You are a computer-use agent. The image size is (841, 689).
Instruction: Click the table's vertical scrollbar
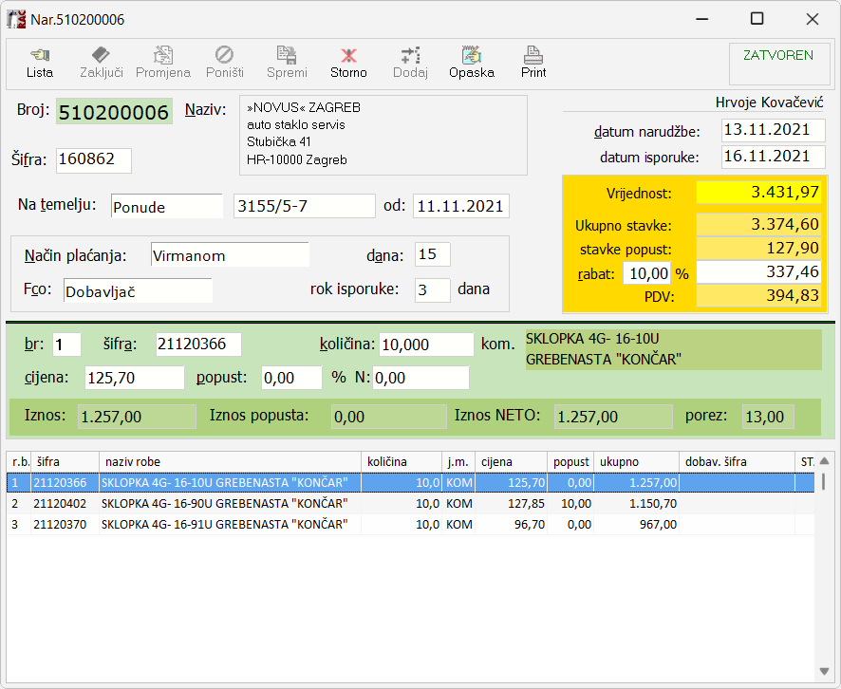(x=822, y=569)
